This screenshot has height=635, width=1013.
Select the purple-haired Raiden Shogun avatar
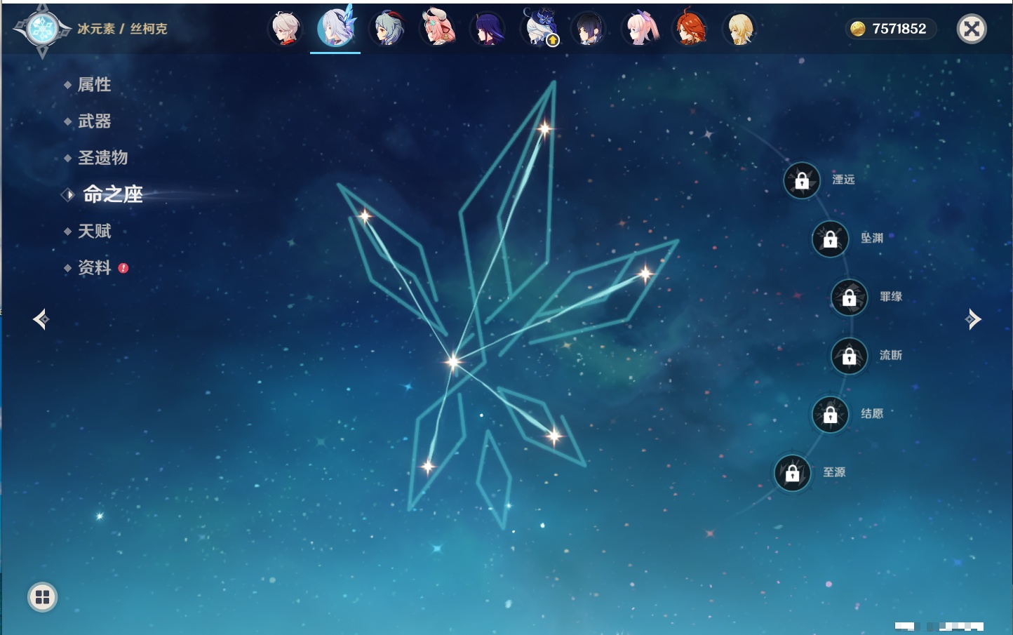[488, 29]
